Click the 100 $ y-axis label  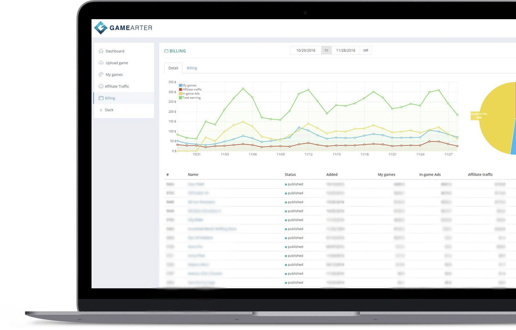172,132
